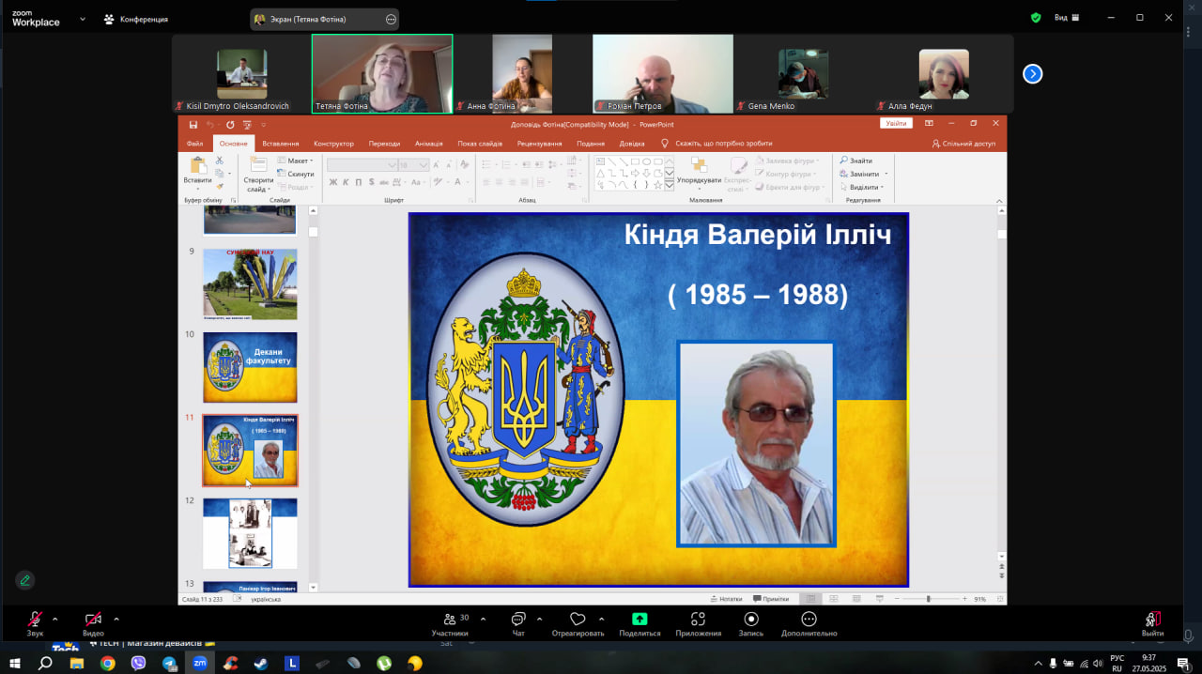Screen dimensions: 1202x674
Task: Expand audio options arrow next to Звук
Action: [x=54, y=619]
